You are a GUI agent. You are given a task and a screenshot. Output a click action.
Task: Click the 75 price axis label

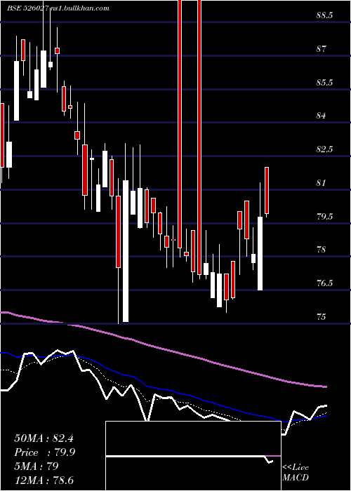[322, 317]
